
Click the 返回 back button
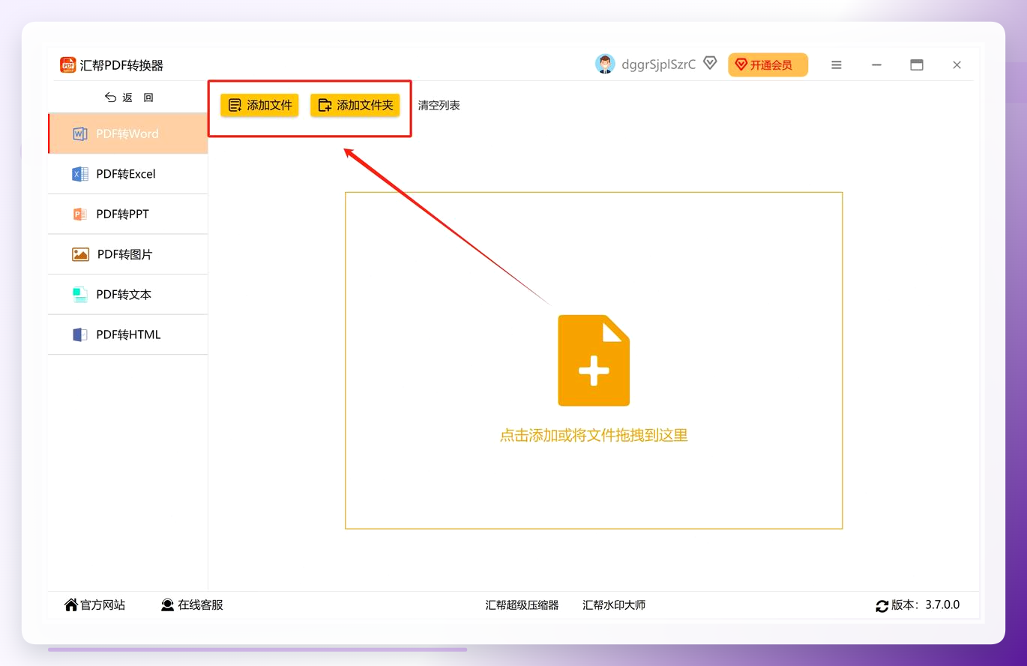(x=129, y=97)
